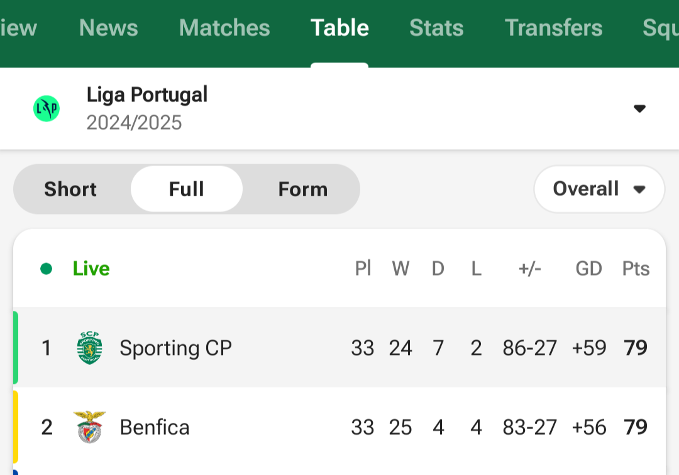The image size is (679, 475).
Task: Open the Transfers tab
Action: click(x=553, y=28)
